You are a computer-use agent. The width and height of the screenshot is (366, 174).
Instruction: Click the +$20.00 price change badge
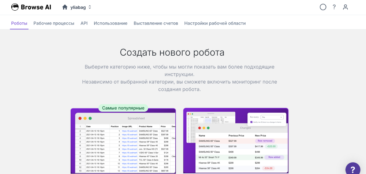tap(271, 147)
